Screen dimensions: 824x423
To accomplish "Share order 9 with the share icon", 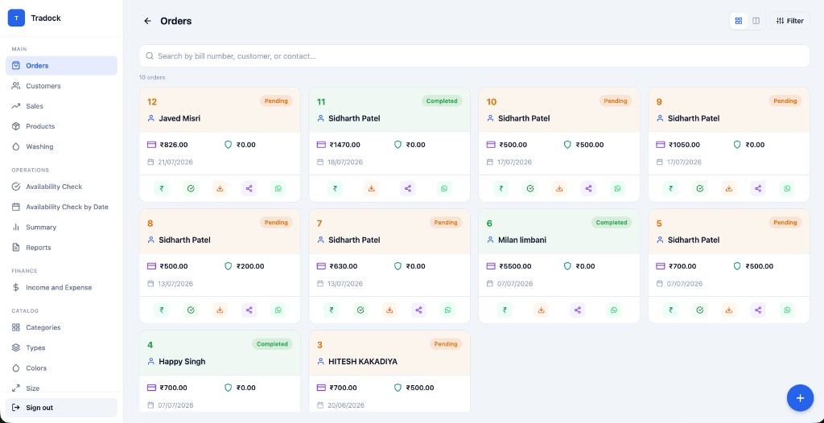I will tap(758, 188).
